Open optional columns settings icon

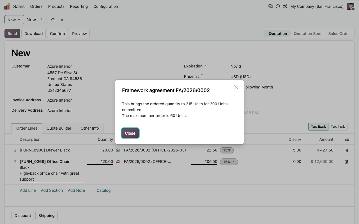pyautogui.click(x=347, y=139)
